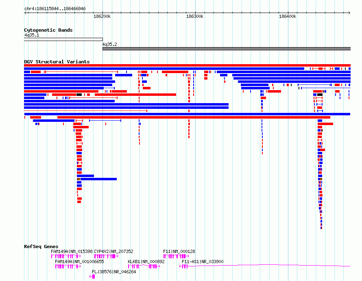Click the FLJ38576|NR_046264 label

coord(114,272)
